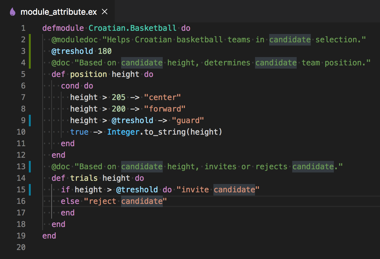The width and height of the screenshot is (380, 259).
Task: Select line number 19 at the bottom
Action: [x=21, y=236]
